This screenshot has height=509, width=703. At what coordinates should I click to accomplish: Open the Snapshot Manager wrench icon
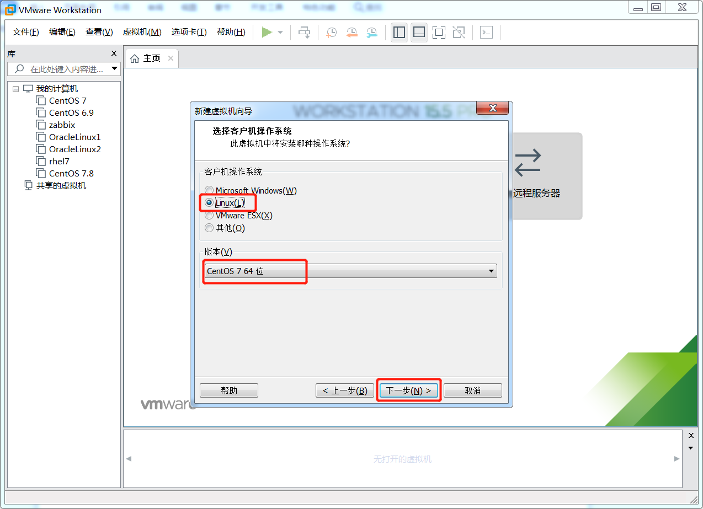click(x=372, y=33)
